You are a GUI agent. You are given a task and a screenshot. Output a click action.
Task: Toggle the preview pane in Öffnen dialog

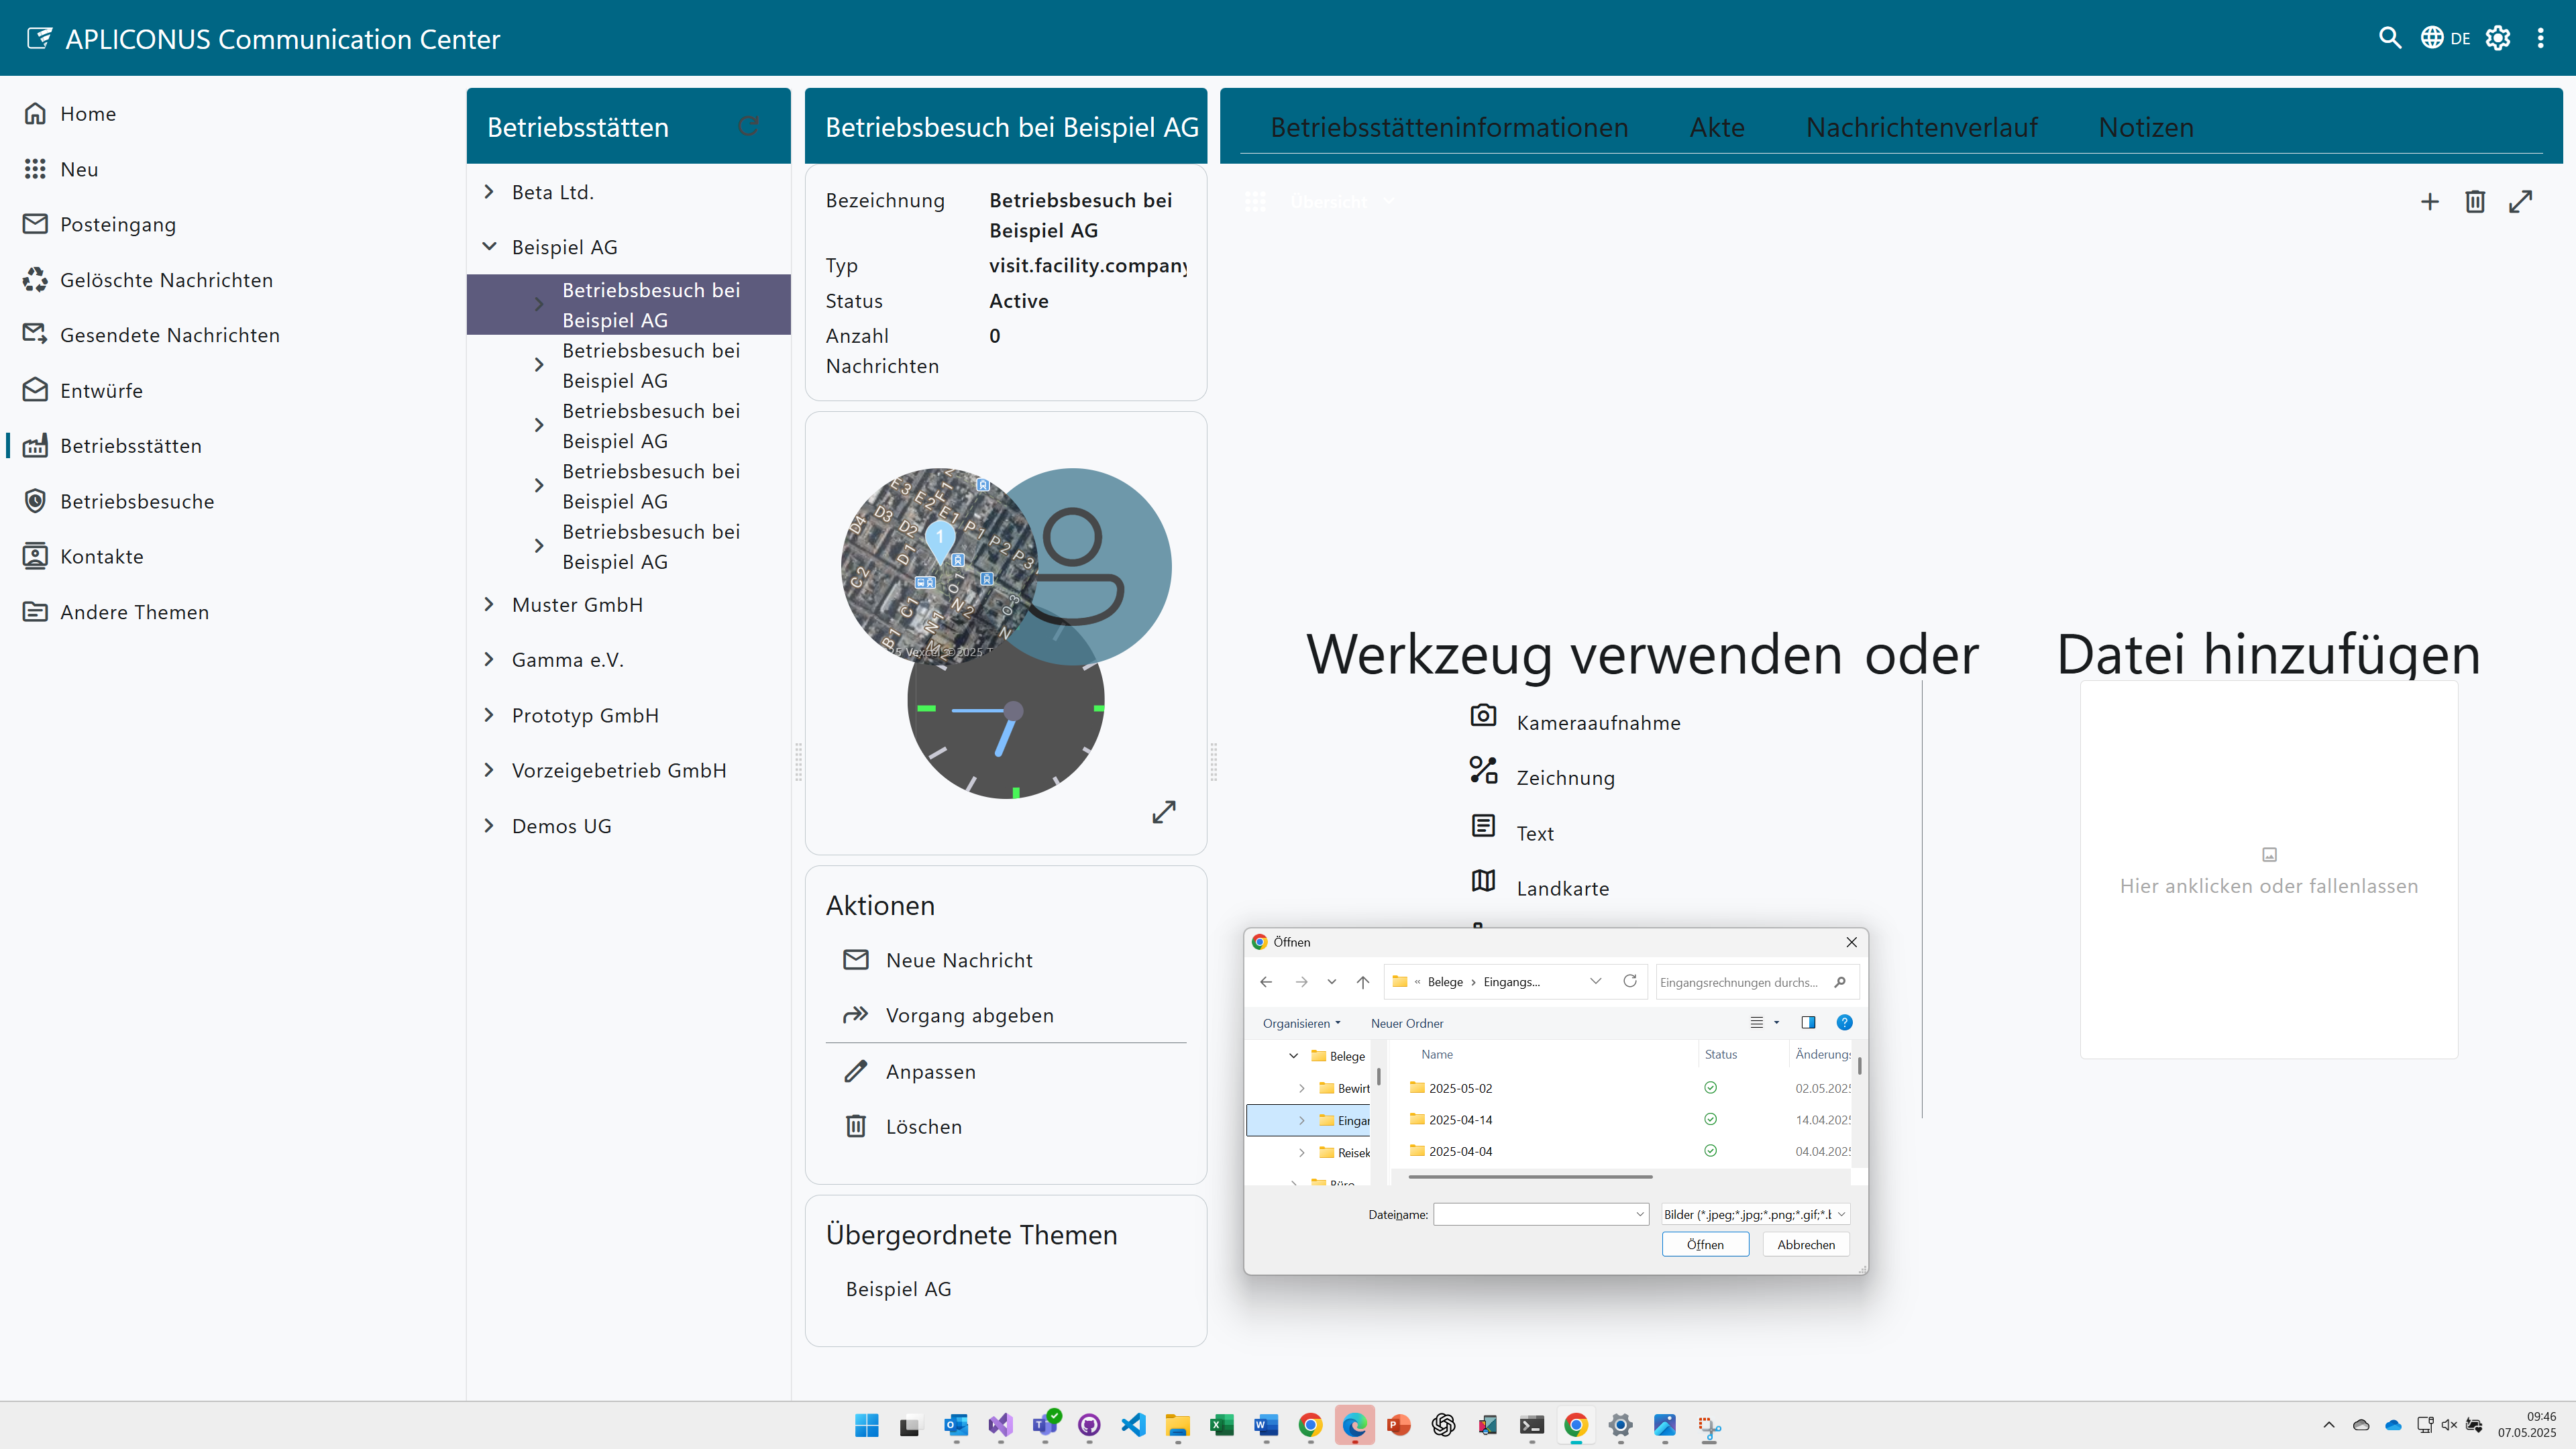[x=1808, y=1022]
